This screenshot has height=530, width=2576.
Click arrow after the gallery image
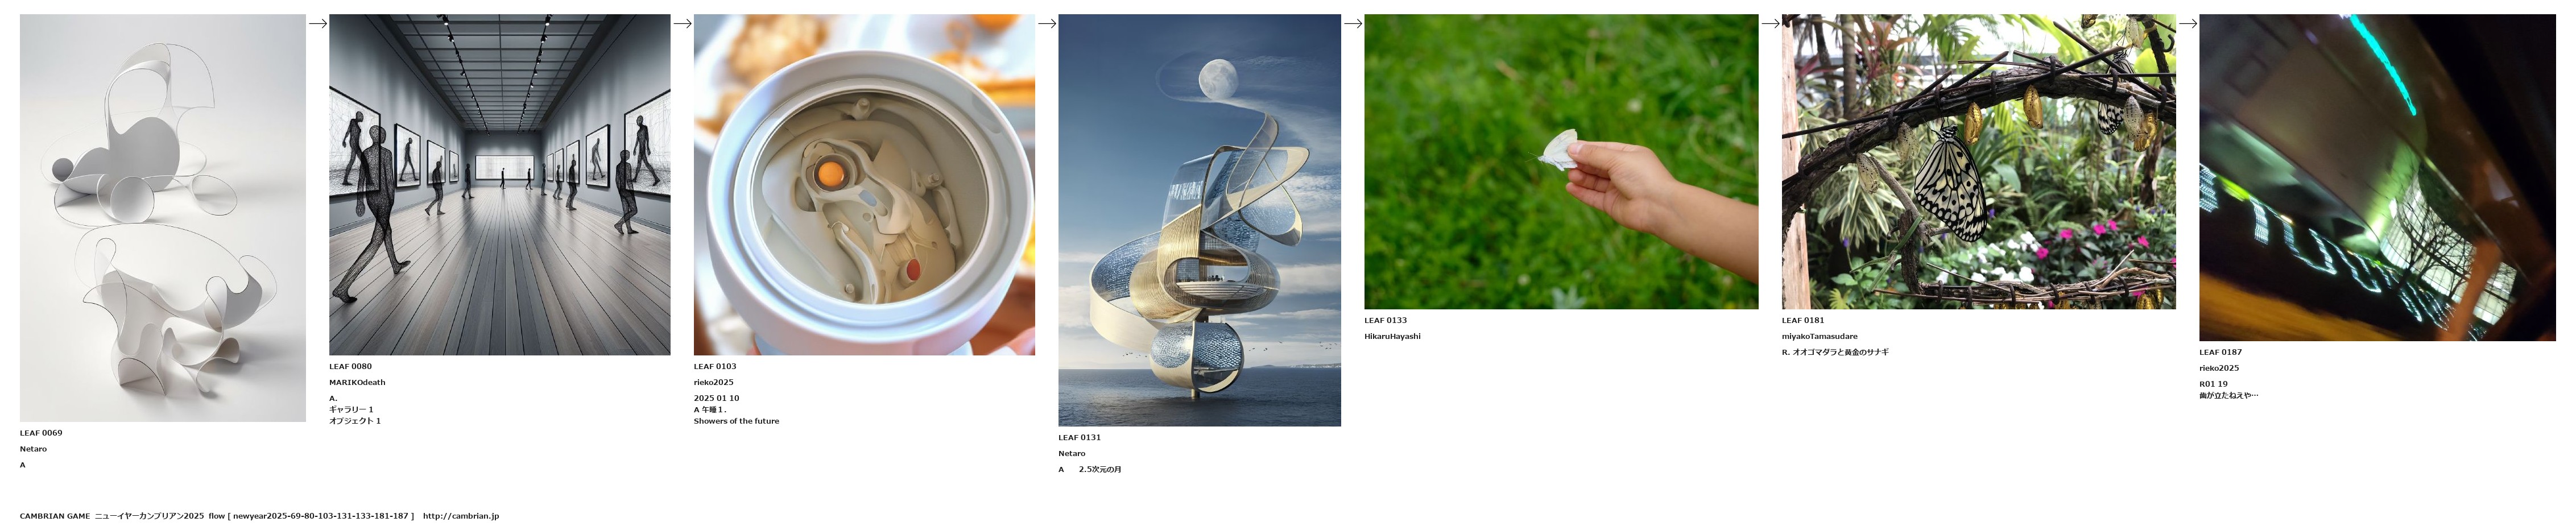coord(682,23)
